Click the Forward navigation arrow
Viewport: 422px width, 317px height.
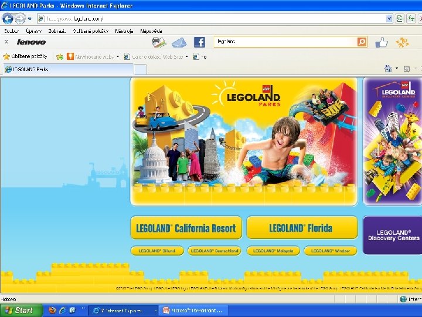[x=20, y=19]
